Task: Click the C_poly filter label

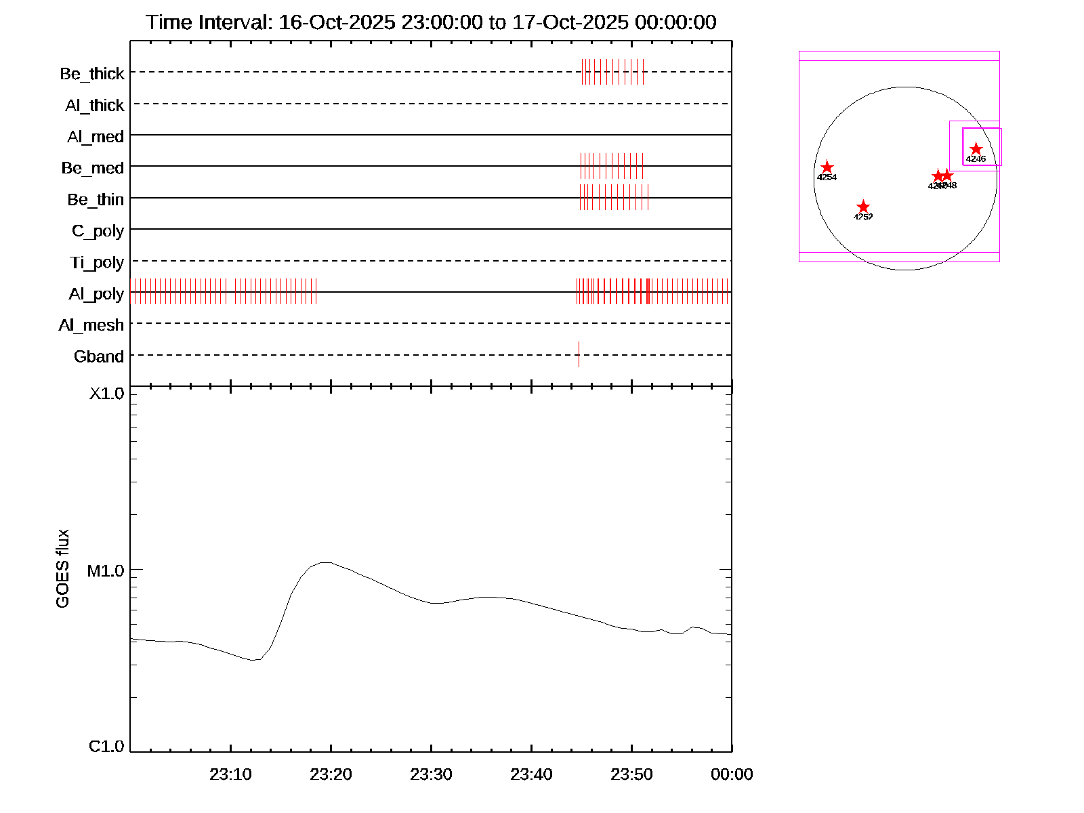Action: 98,231
